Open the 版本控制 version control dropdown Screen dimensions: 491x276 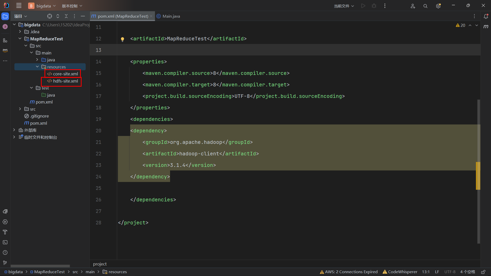tap(72, 6)
